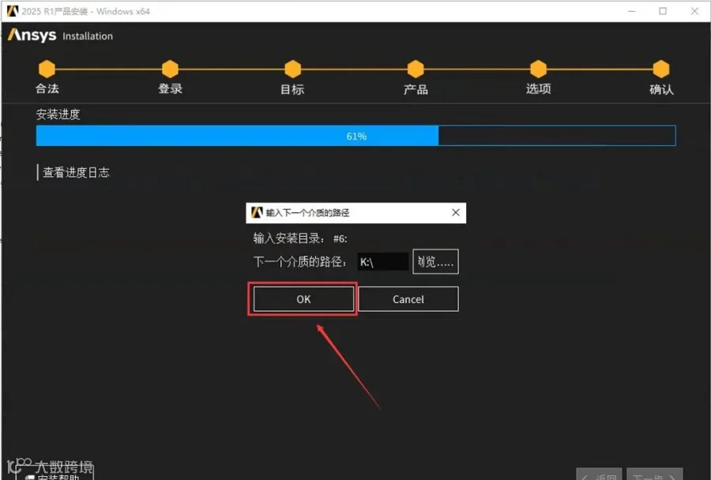Viewport: 711px width, 480px height.
Task: Select the 产品 step hexagon
Action: (416, 69)
